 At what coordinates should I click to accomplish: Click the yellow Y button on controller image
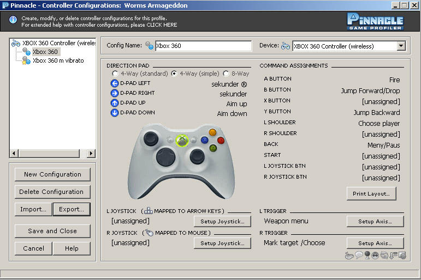click(212, 132)
